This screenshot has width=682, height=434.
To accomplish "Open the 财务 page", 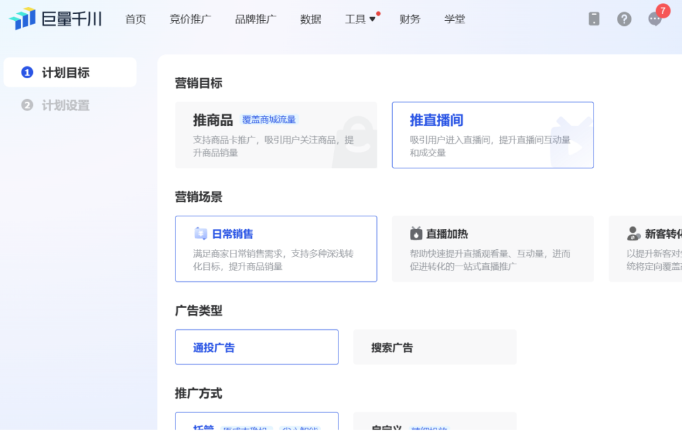I will tap(410, 19).
